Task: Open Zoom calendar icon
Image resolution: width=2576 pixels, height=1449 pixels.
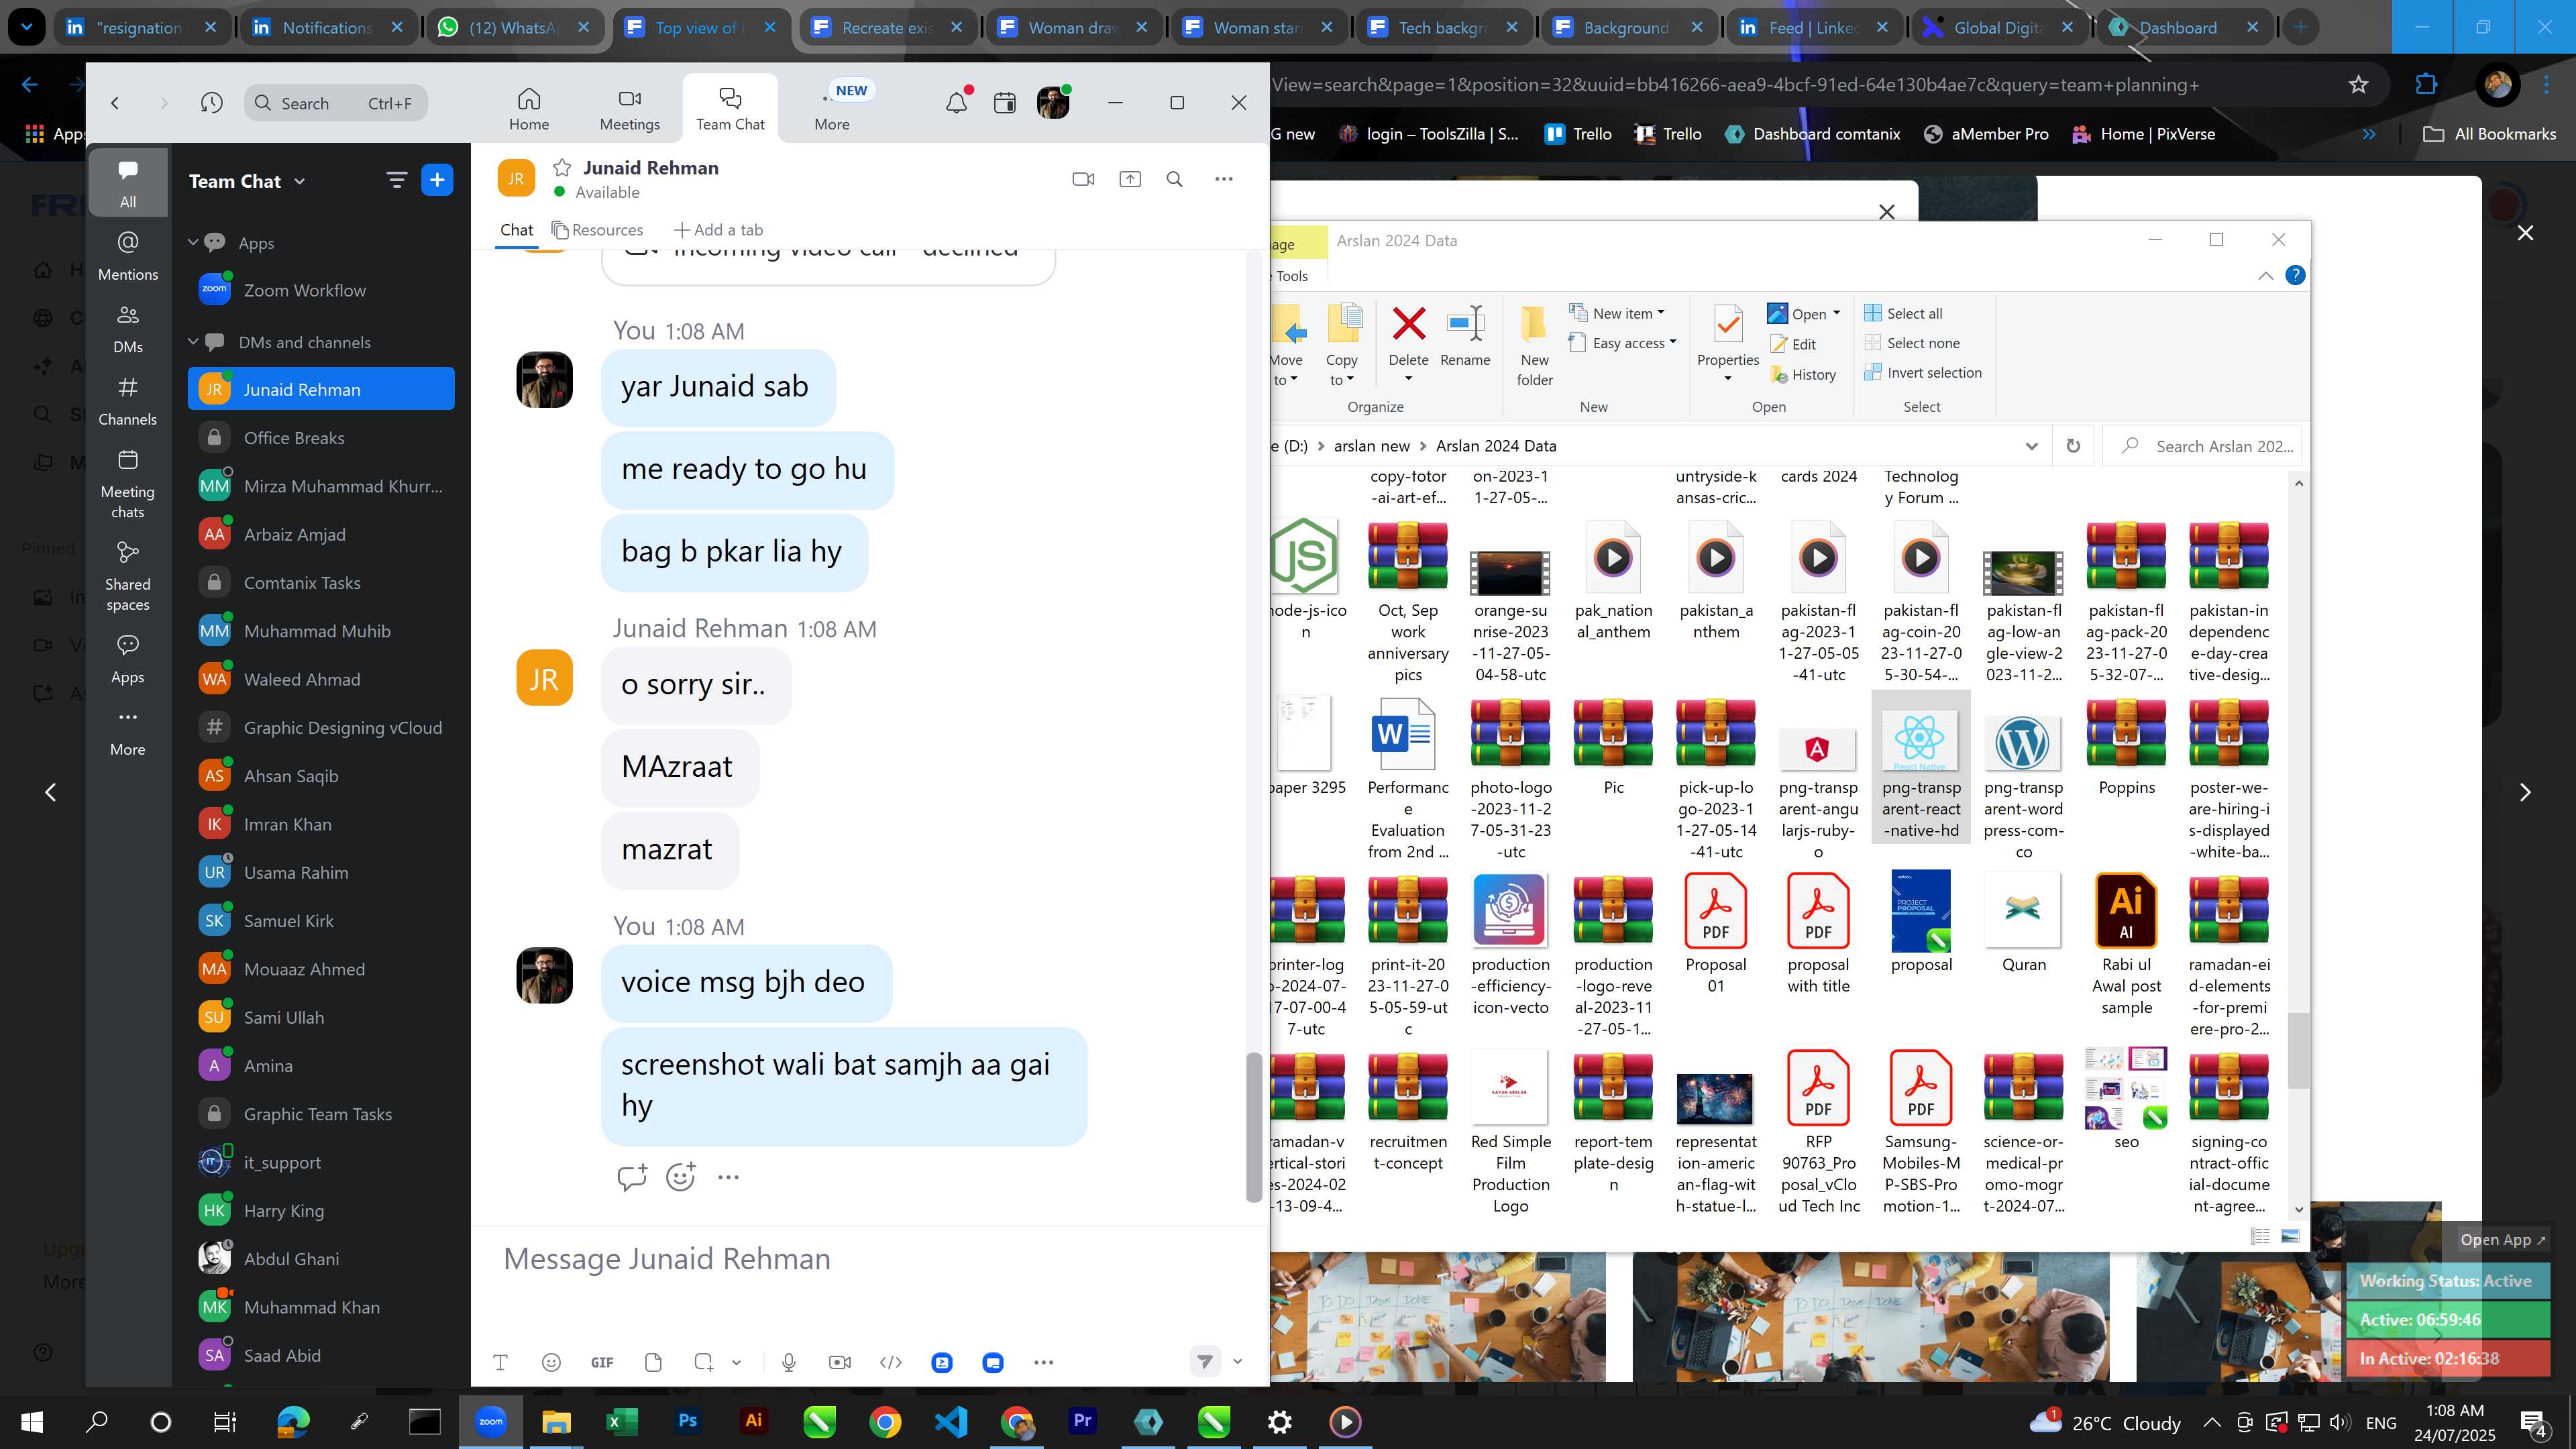Action: coord(1005,102)
